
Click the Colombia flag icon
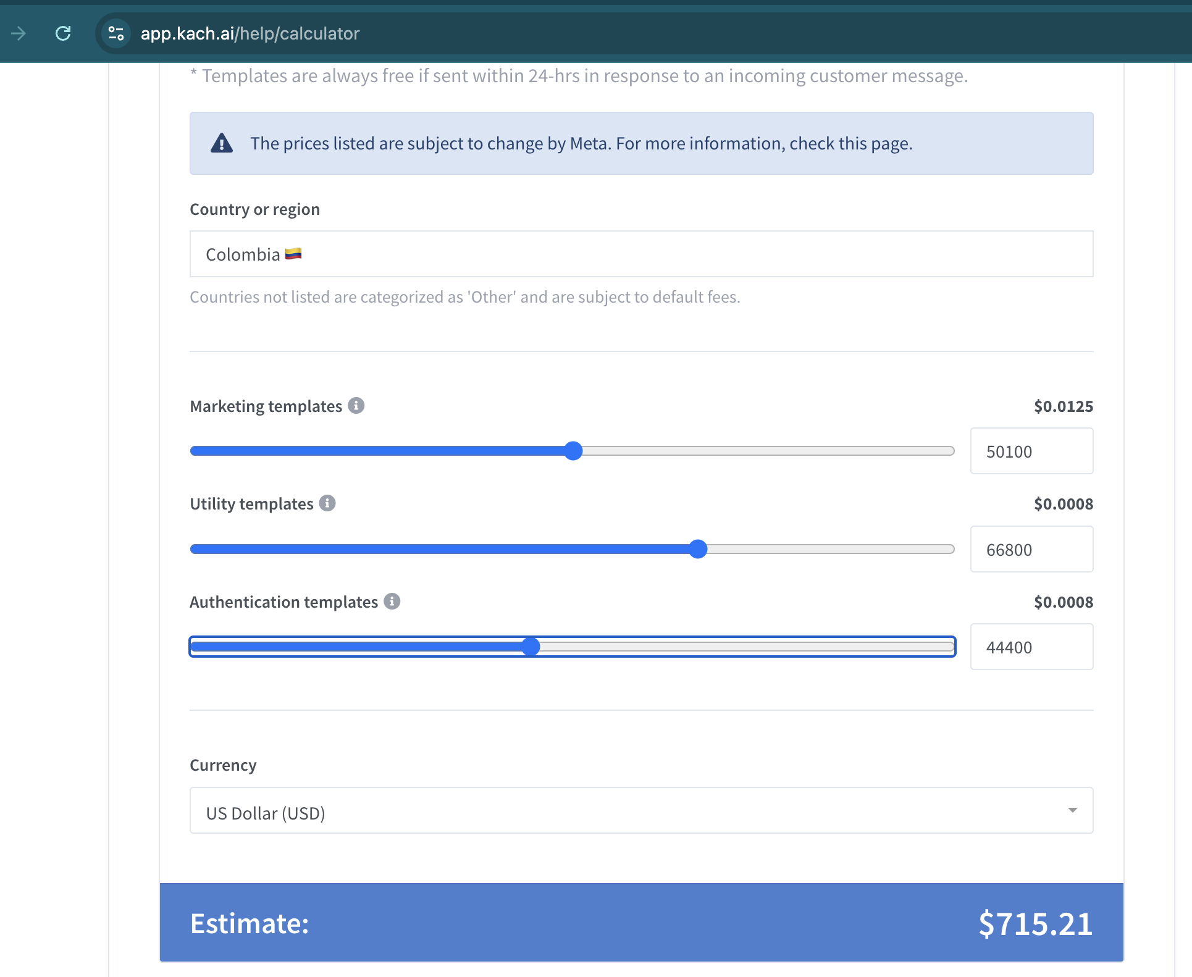click(293, 254)
